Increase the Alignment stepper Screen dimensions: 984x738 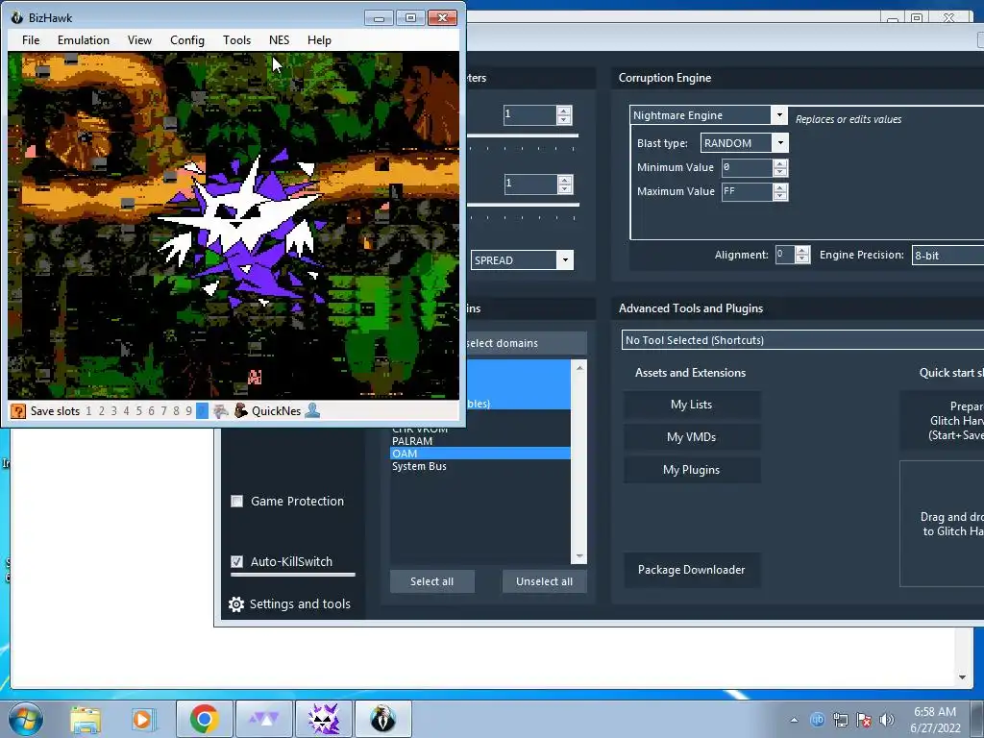click(x=802, y=251)
